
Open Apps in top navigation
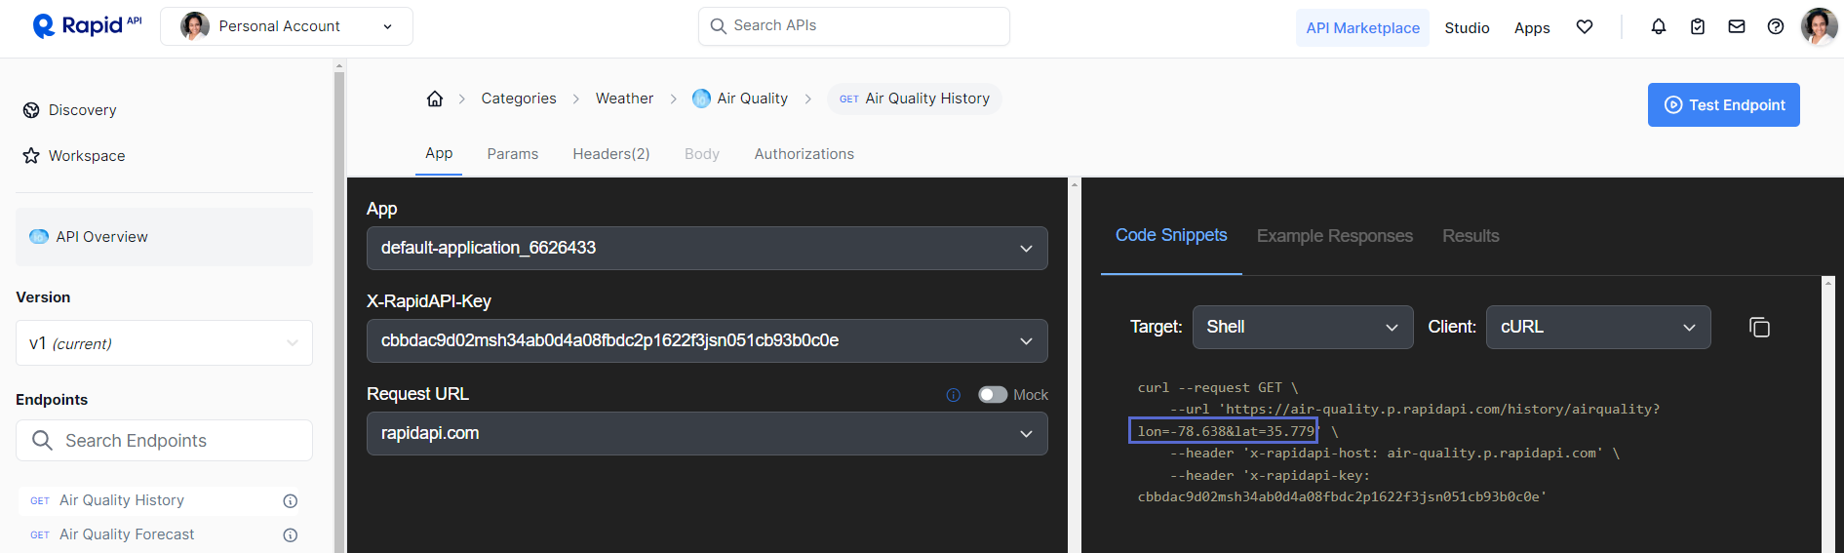[1532, 27]
